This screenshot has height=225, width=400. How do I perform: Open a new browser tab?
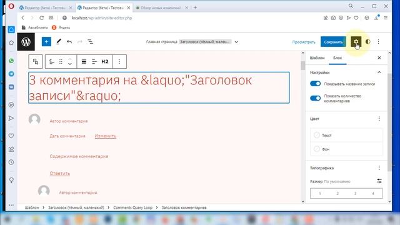click(195, 7)
